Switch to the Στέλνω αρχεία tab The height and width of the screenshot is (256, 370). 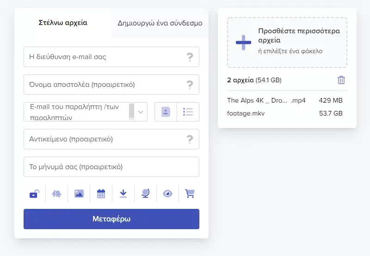click(62, 23)
